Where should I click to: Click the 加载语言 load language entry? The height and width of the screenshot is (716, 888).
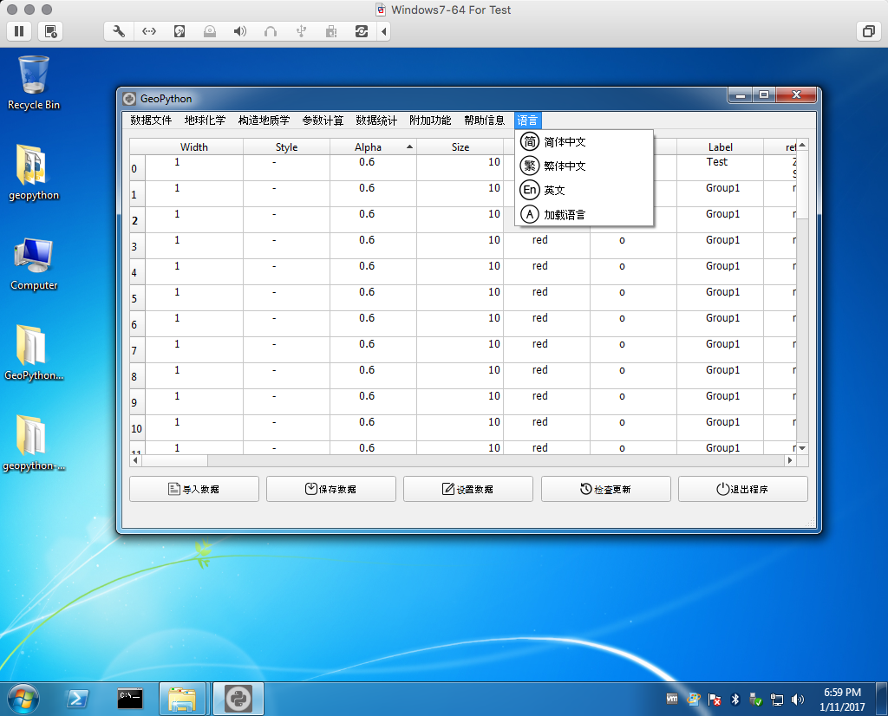pos(584,214)
